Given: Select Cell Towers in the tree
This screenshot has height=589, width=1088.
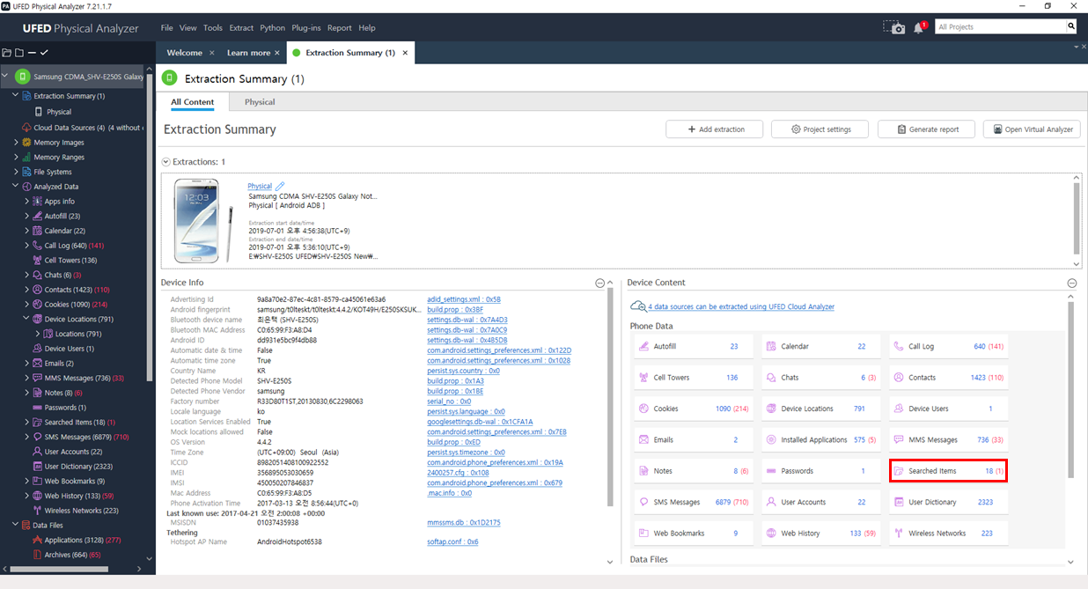Looking at the screenshot, I should (70, 260).
